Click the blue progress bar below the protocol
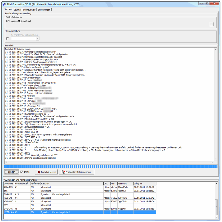Viewport: 222px width, 222px height. [111, 166]
